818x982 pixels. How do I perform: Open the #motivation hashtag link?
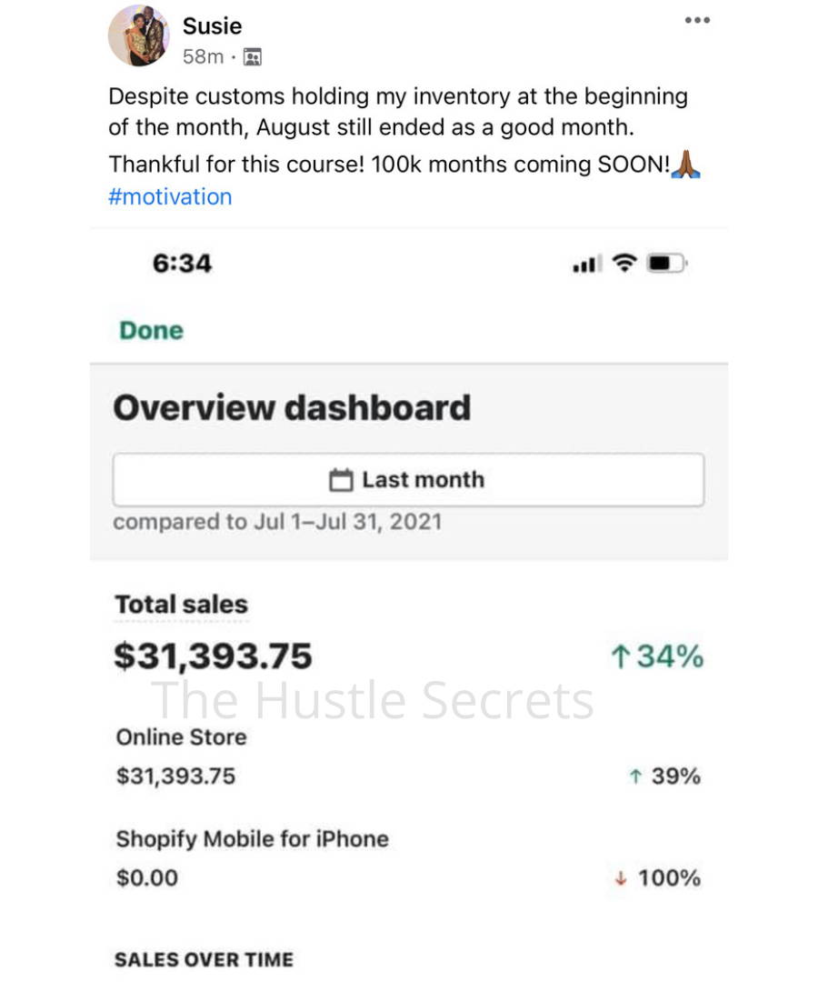[x=170, y=196]
